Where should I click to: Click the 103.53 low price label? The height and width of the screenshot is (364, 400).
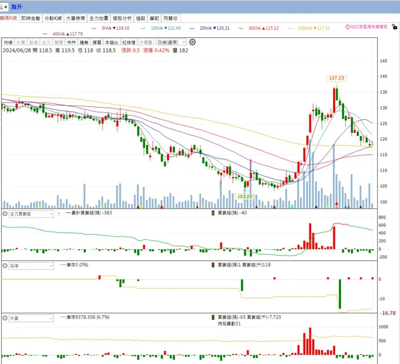tap(245, 196)
